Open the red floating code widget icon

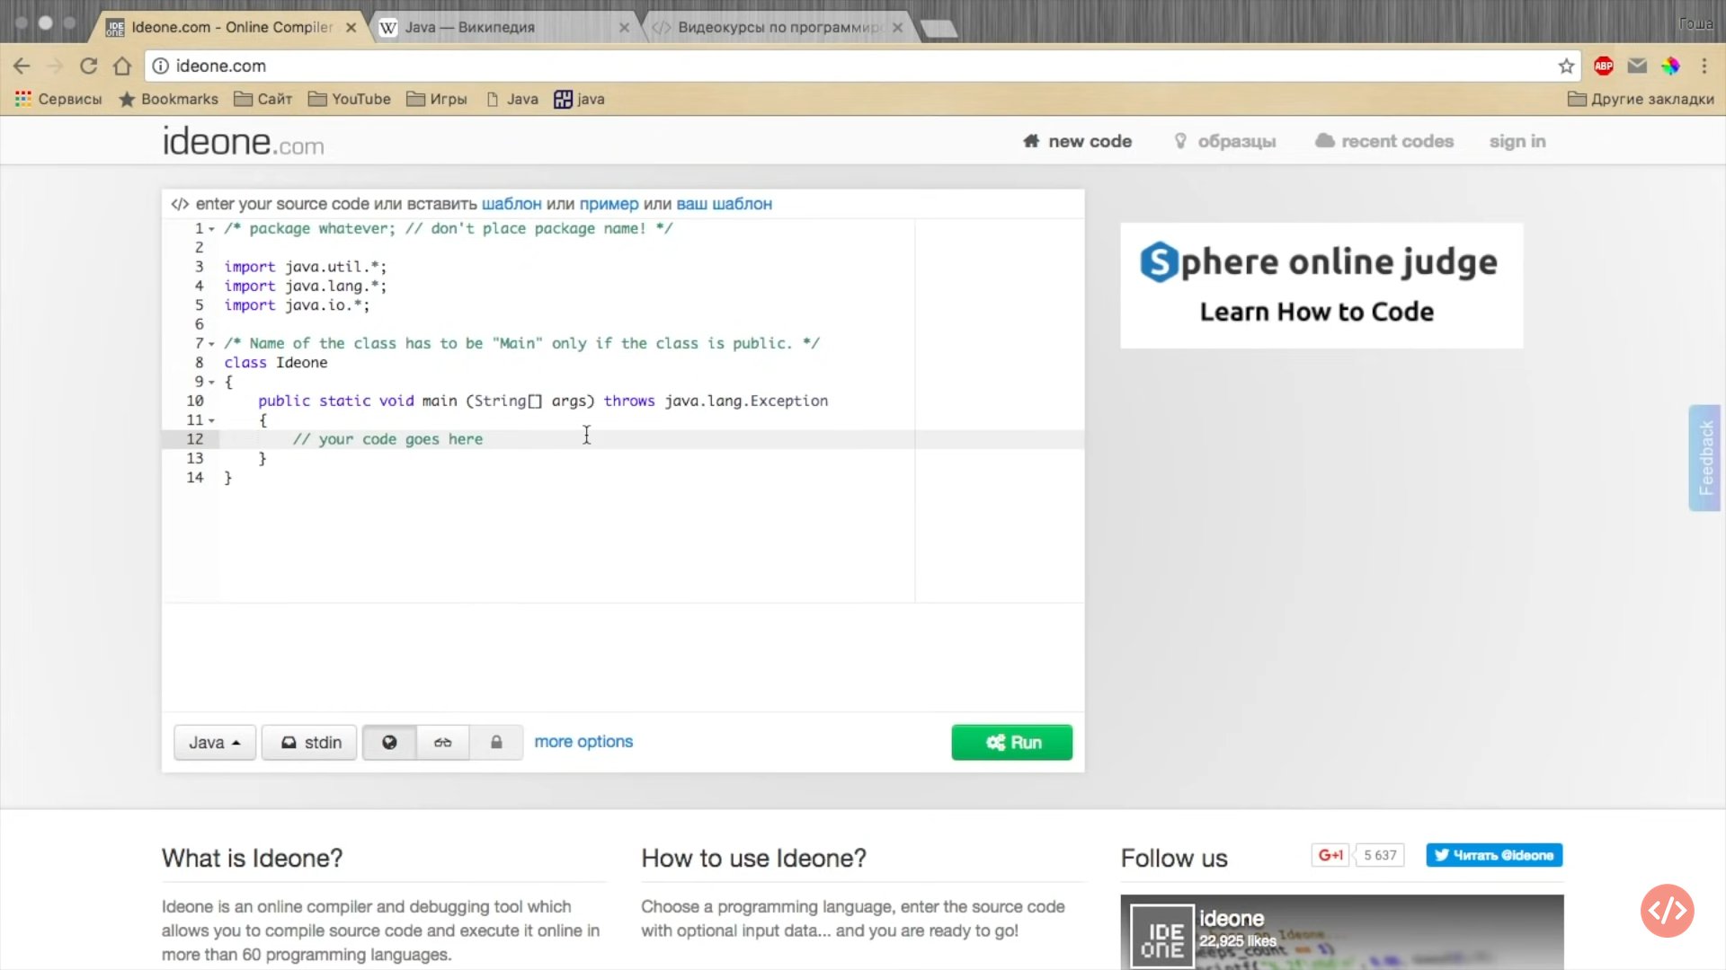point(1667,911)
